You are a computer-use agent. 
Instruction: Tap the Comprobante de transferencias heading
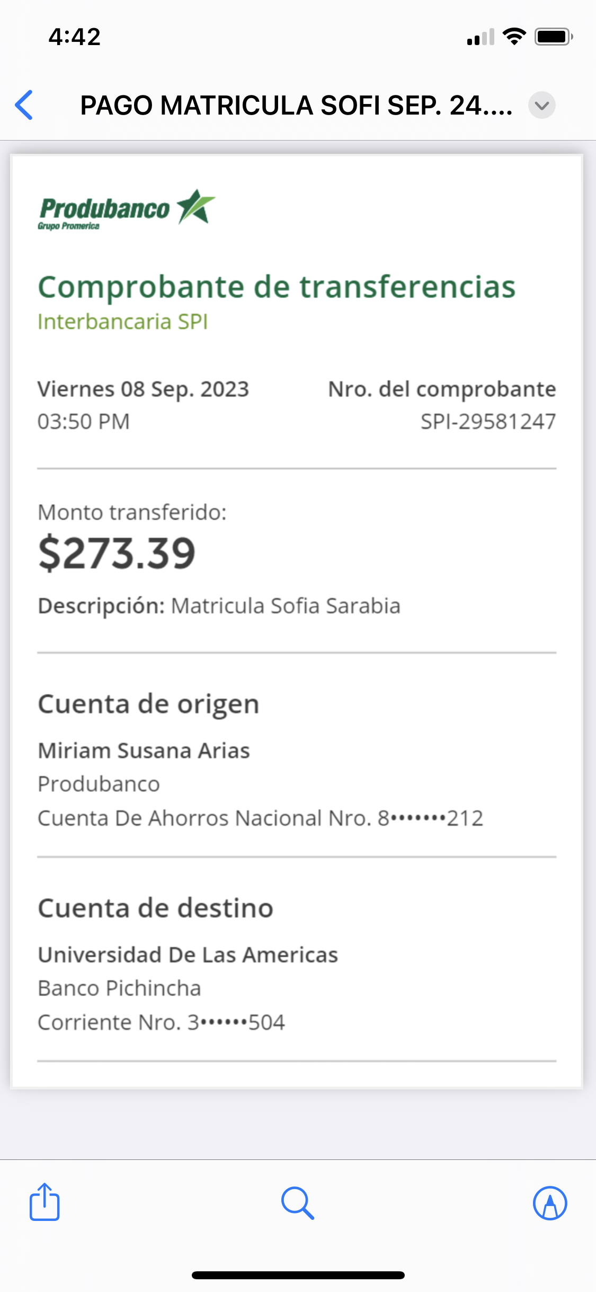pos(277,287)
